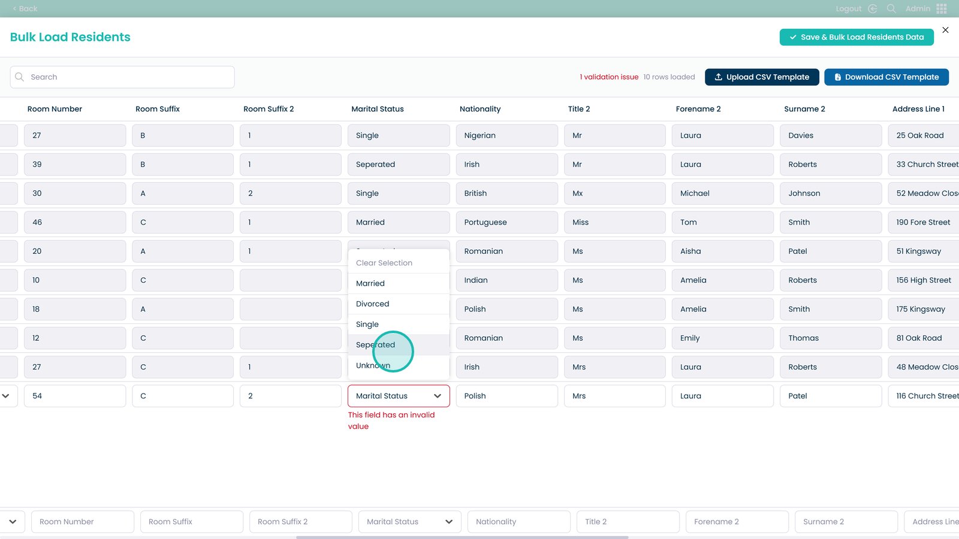Expand the chevron left of room 54
959x539 pixels.
pyautogui.click(x=6, y=396)
